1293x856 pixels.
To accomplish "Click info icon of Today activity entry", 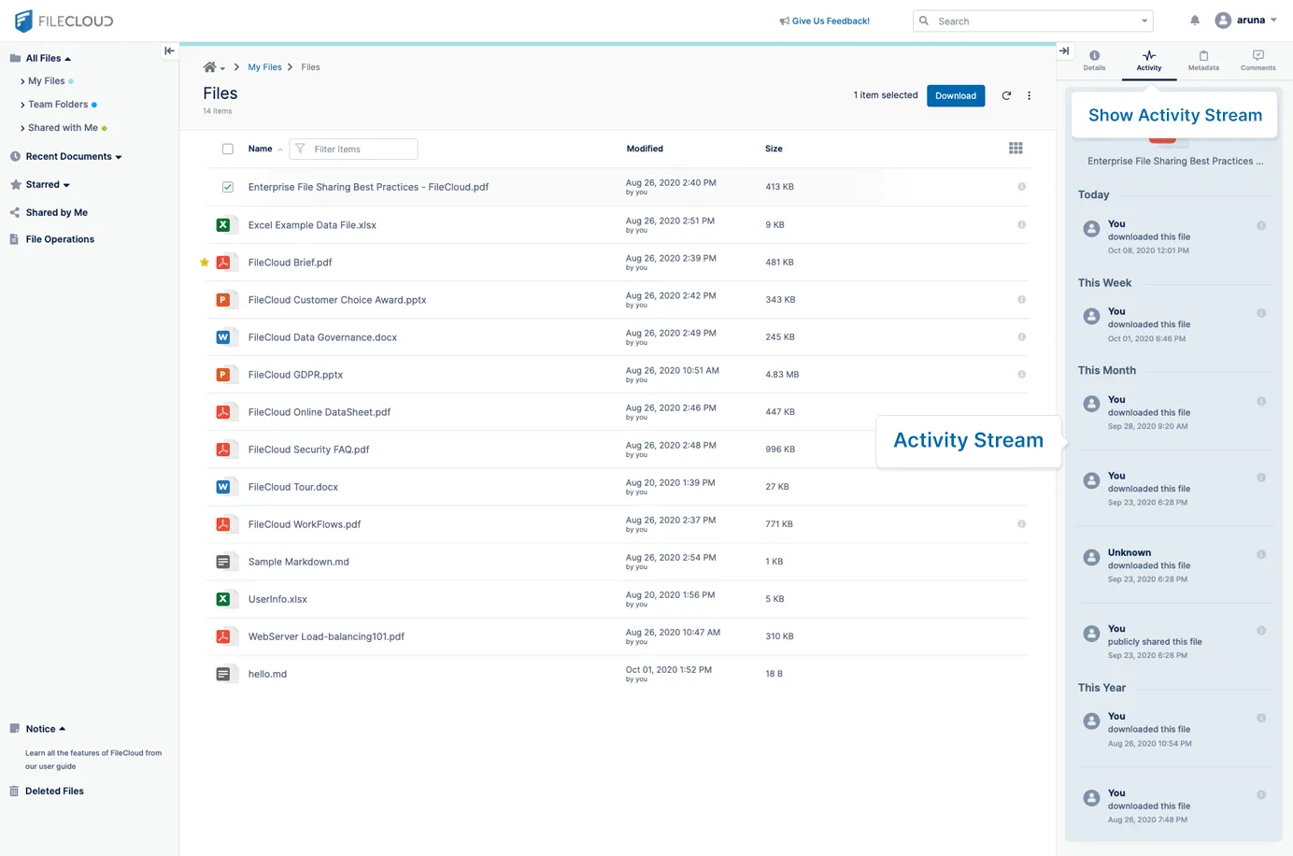I will point(1261,226).
